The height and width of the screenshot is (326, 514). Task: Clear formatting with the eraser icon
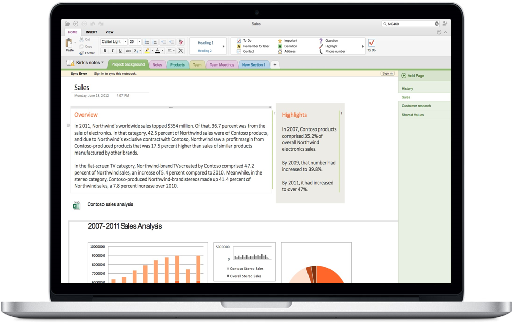click(x=180, y=42)
